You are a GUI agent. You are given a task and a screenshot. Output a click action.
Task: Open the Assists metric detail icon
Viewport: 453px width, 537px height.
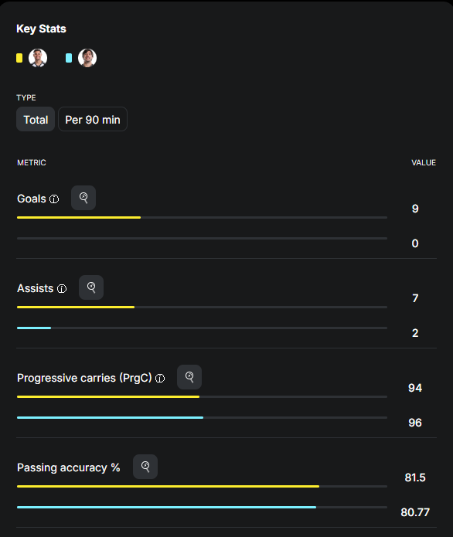coord(91,287)
